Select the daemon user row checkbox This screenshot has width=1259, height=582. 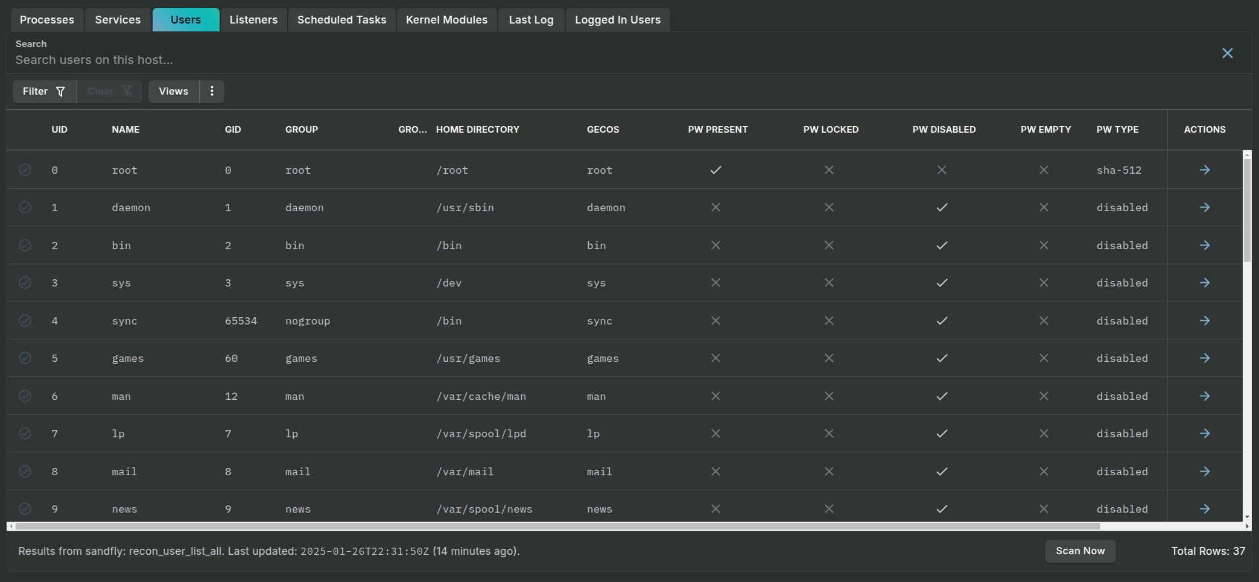(x=25, y=207)
